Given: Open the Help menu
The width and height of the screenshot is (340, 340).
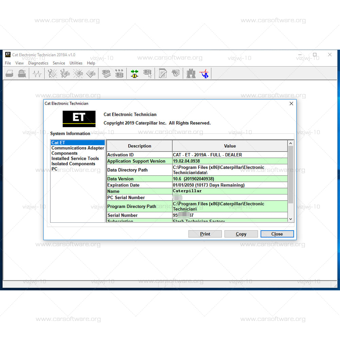Looking at the screenshot, I should (x=91, y=63).
